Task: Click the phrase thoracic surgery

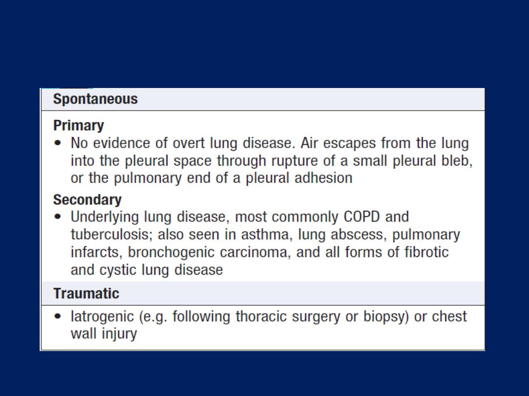Action: point(288,317)
